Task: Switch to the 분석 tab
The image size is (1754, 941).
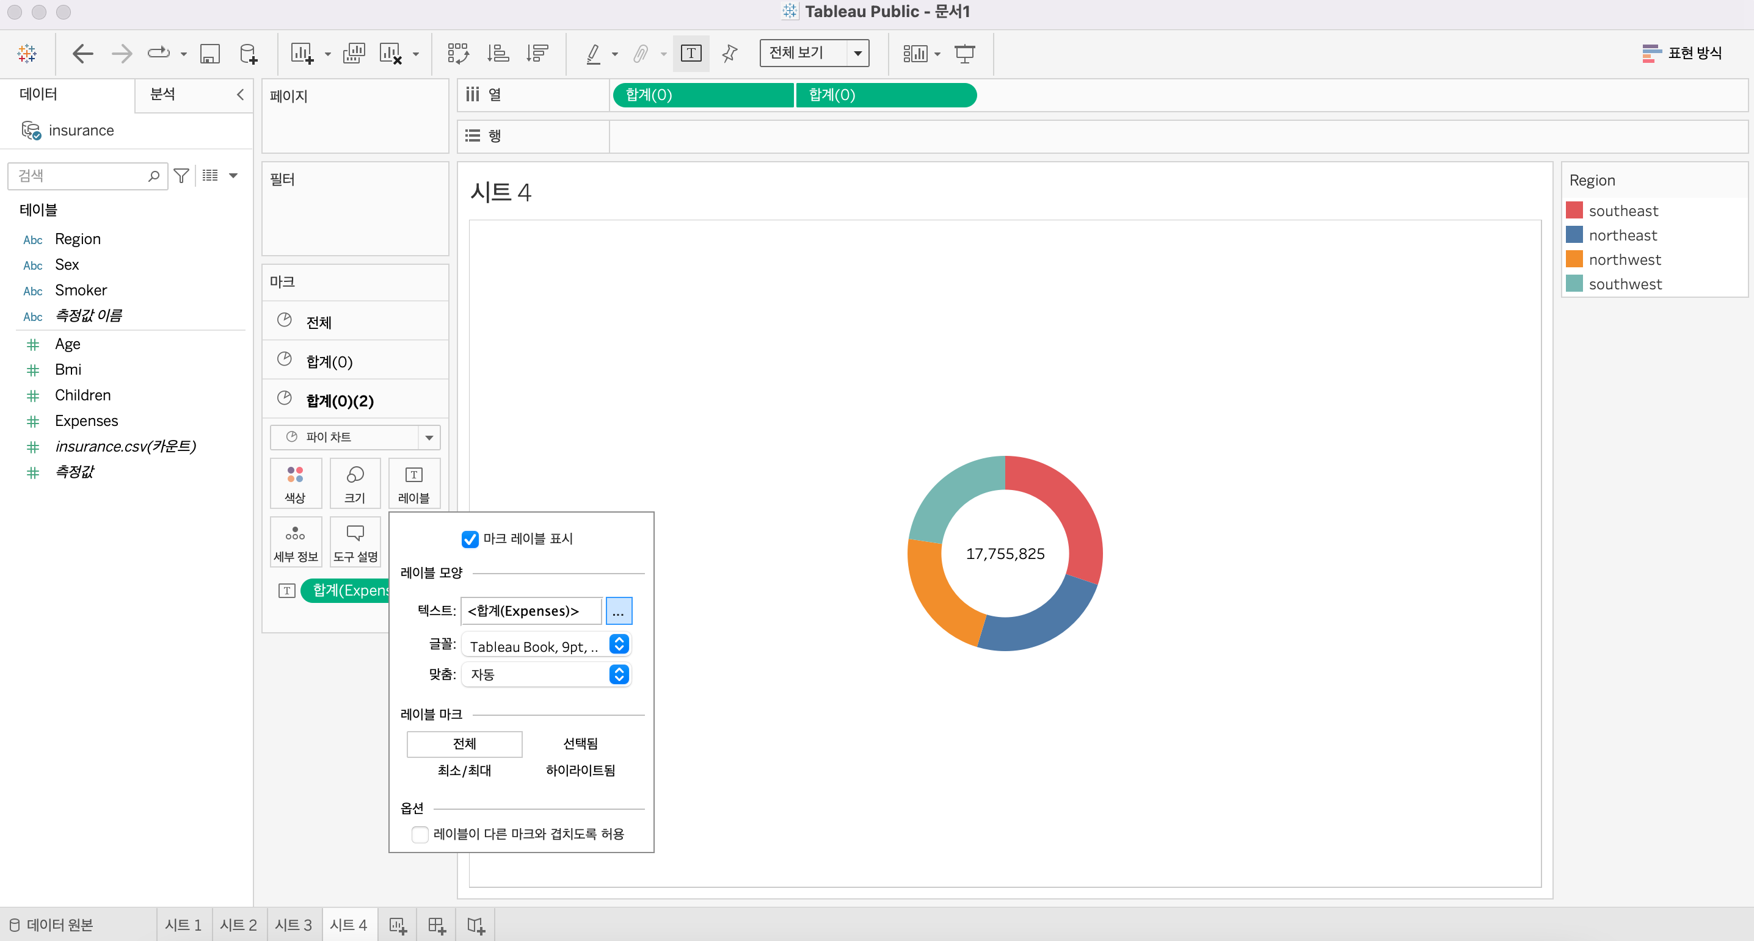Action: pos(162,94)
